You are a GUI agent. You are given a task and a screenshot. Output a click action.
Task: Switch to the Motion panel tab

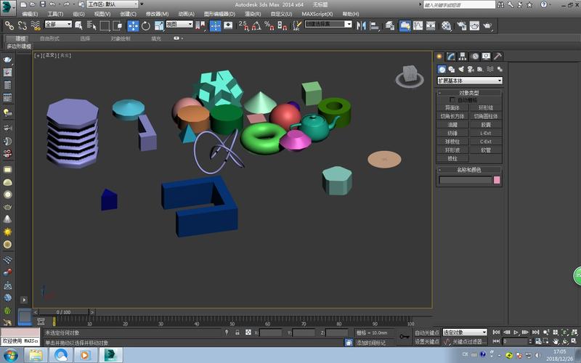pyautogui.click(x=475, y=57)
